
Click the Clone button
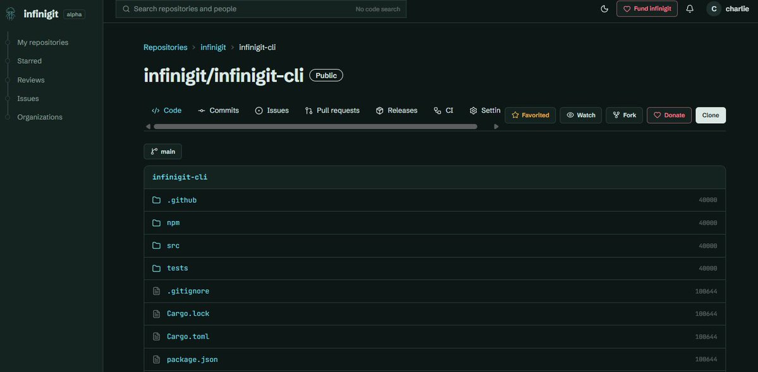(711, 116)
